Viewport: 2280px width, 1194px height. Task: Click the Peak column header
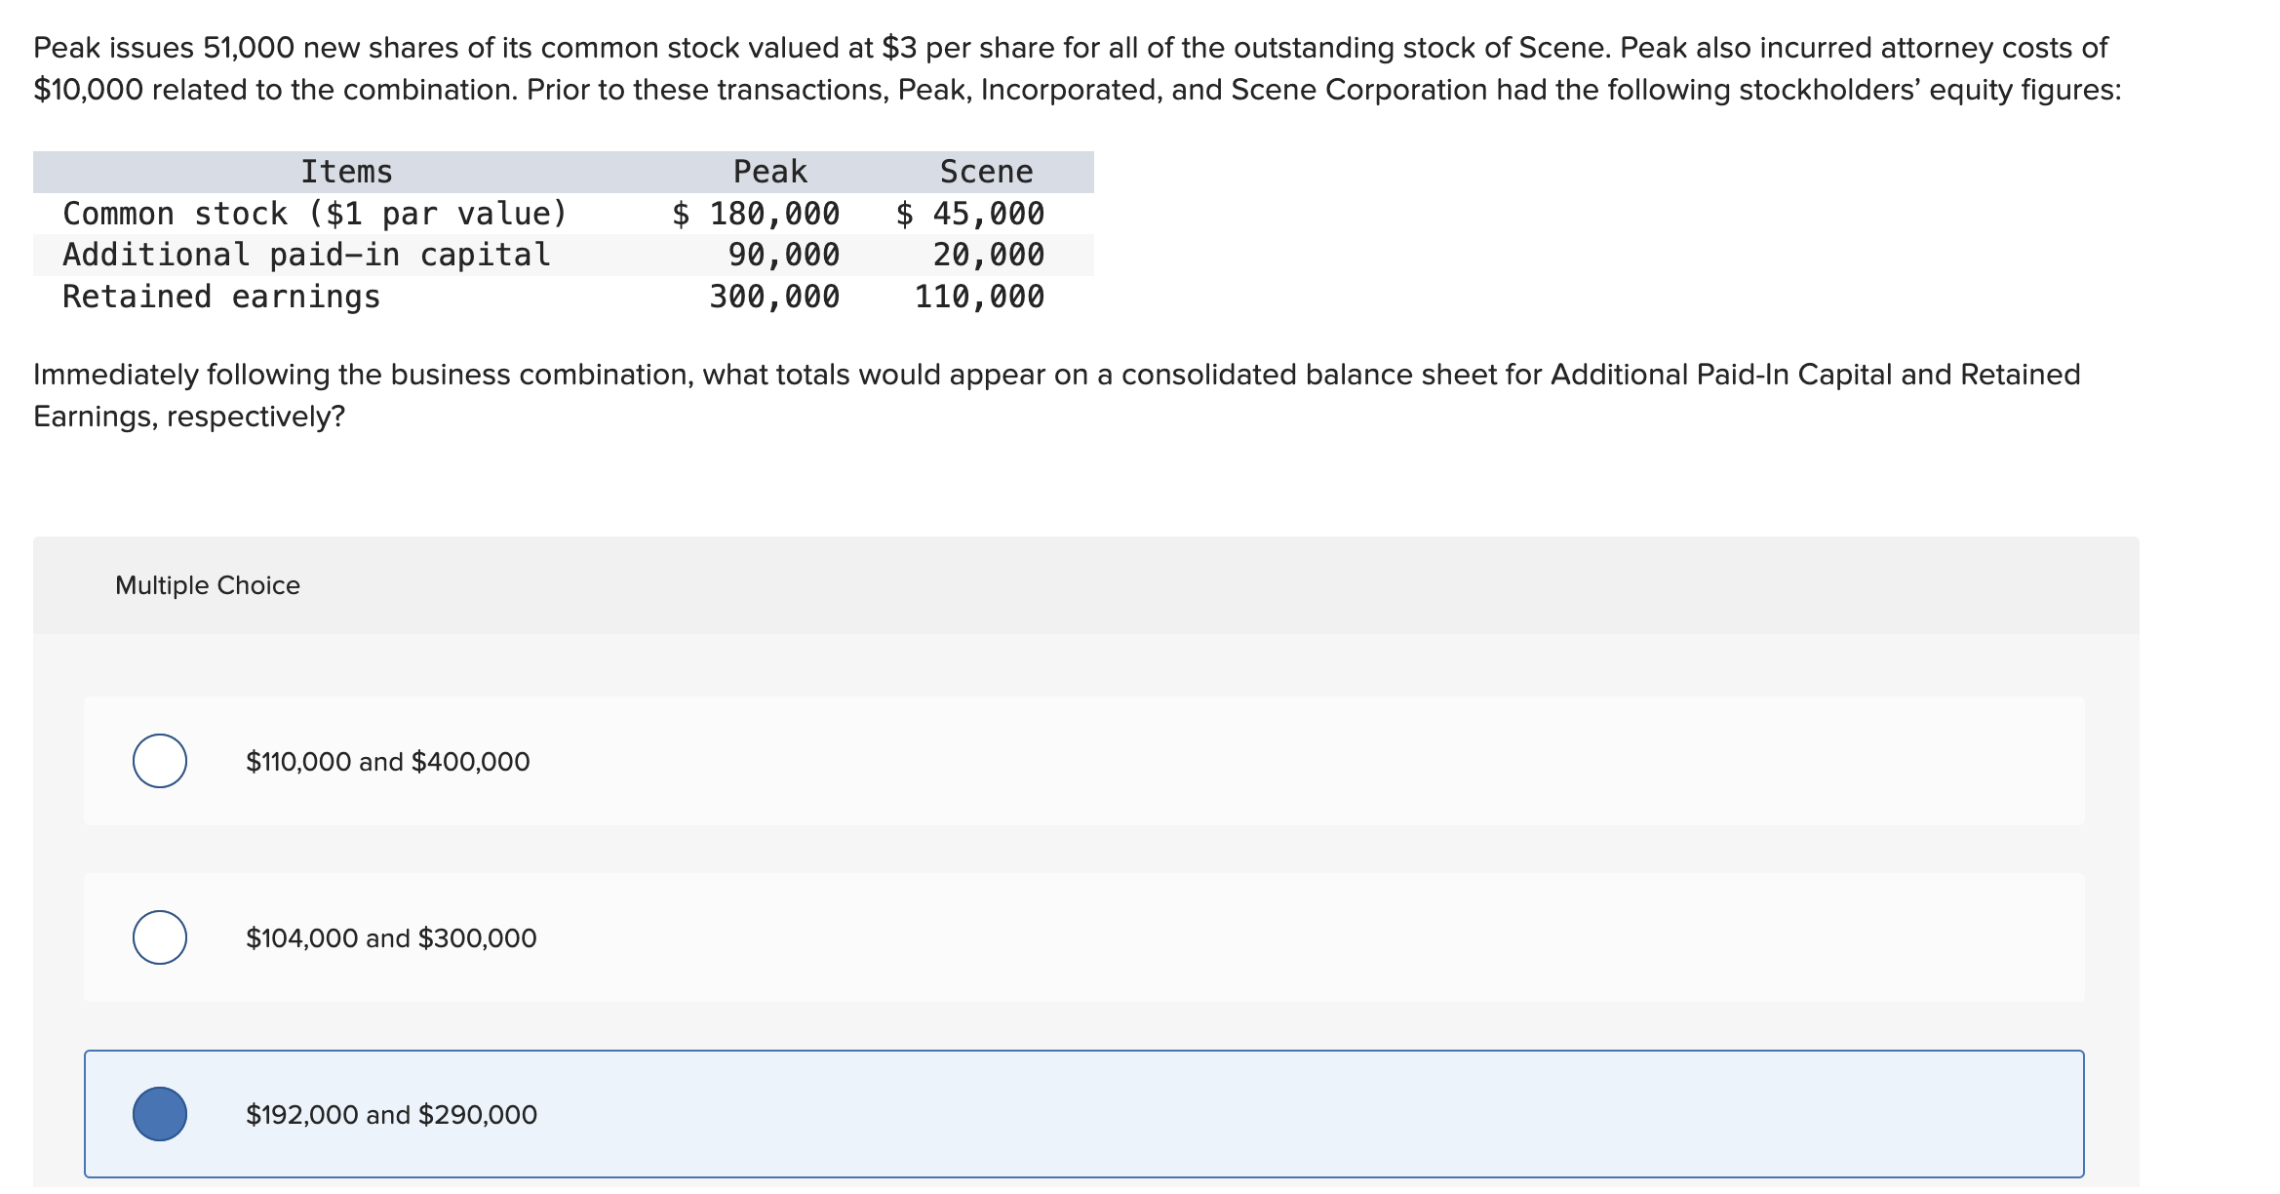click(770, 172)
